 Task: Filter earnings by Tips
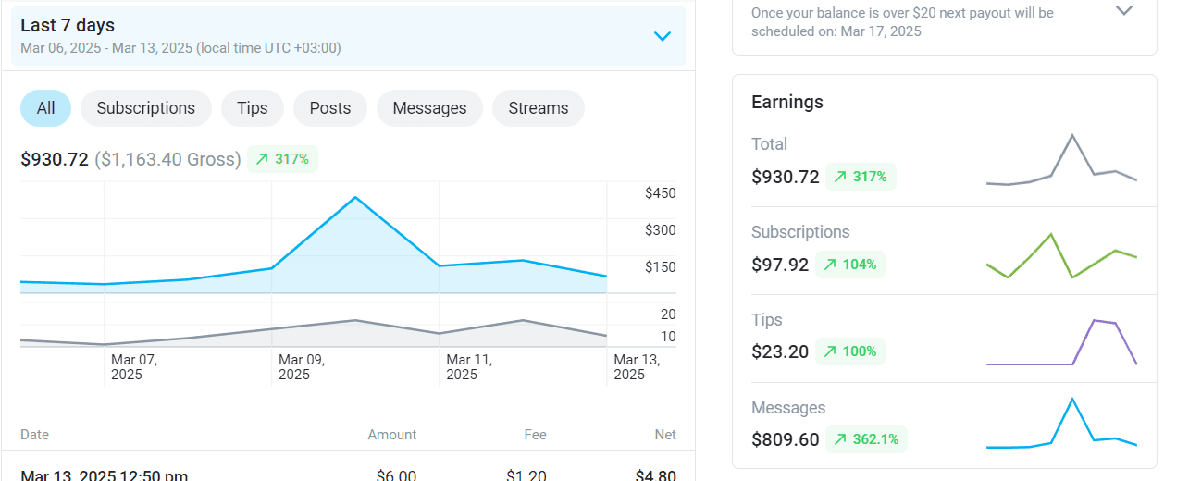pyautogui.click(x=252, y=108)
